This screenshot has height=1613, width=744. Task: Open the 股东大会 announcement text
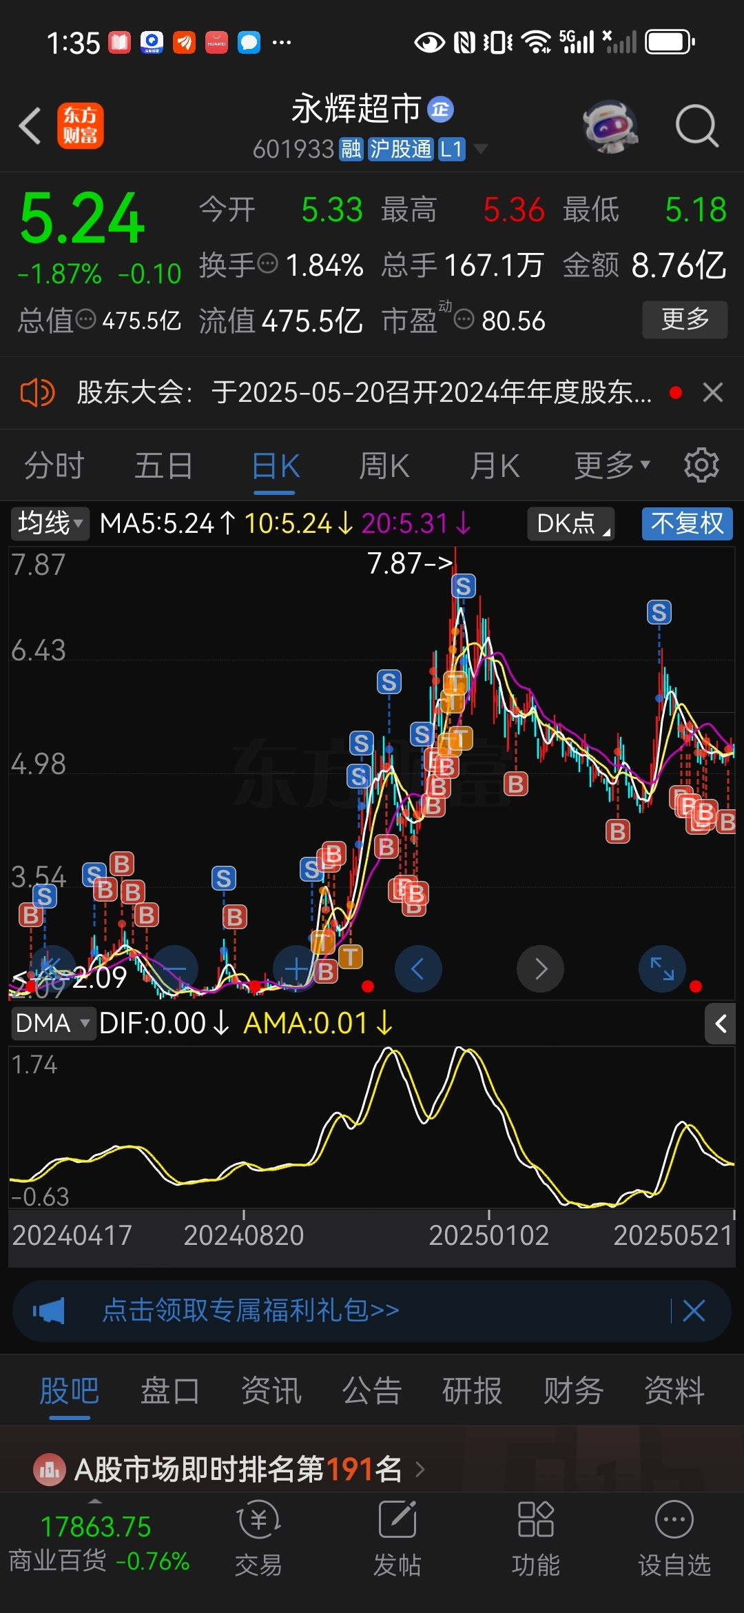(364, 393)
